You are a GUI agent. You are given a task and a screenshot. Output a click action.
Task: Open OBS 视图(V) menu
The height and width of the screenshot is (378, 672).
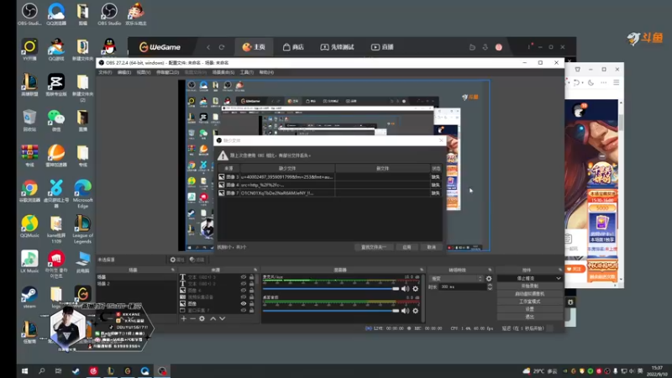pyautogui.click(x=144, y=72)
